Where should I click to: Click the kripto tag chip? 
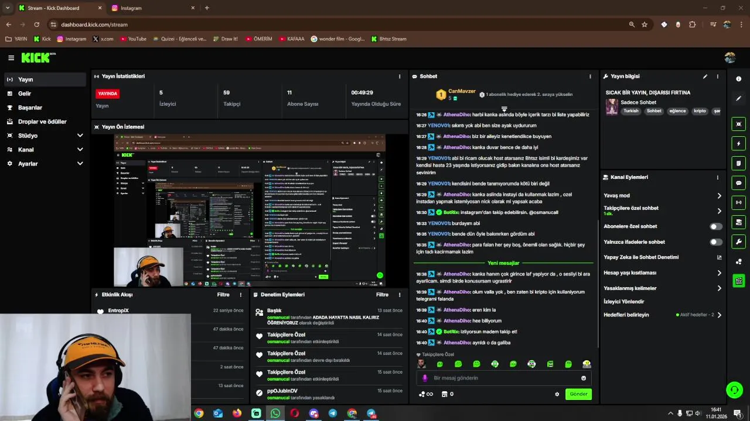700,111
